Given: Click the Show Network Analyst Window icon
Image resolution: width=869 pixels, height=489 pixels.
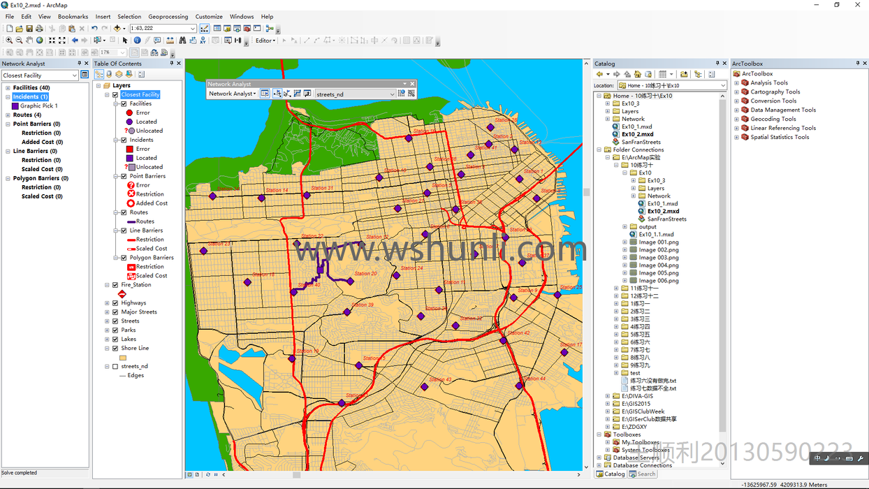Looking at the screenshot, I should [x=265, y=94].
